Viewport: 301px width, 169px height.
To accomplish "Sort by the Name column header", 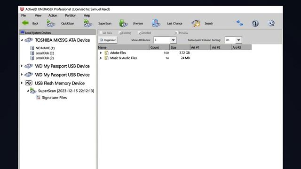I will 123,47.
